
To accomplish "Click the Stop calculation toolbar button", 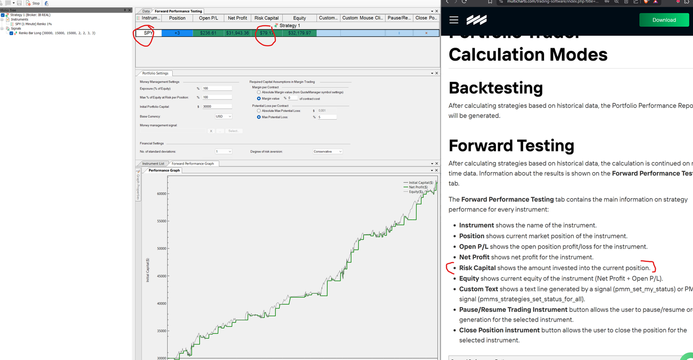I will (33, 3).
